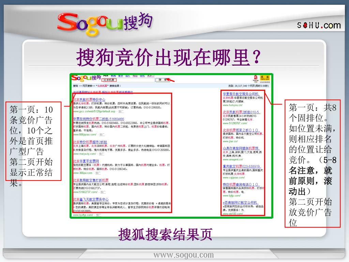Image resolution: width=349 pixels, height=262 pixels.
Task: Open sidebar ad 北京民航机票2折起010-5
Action: (x=241, y=112)
